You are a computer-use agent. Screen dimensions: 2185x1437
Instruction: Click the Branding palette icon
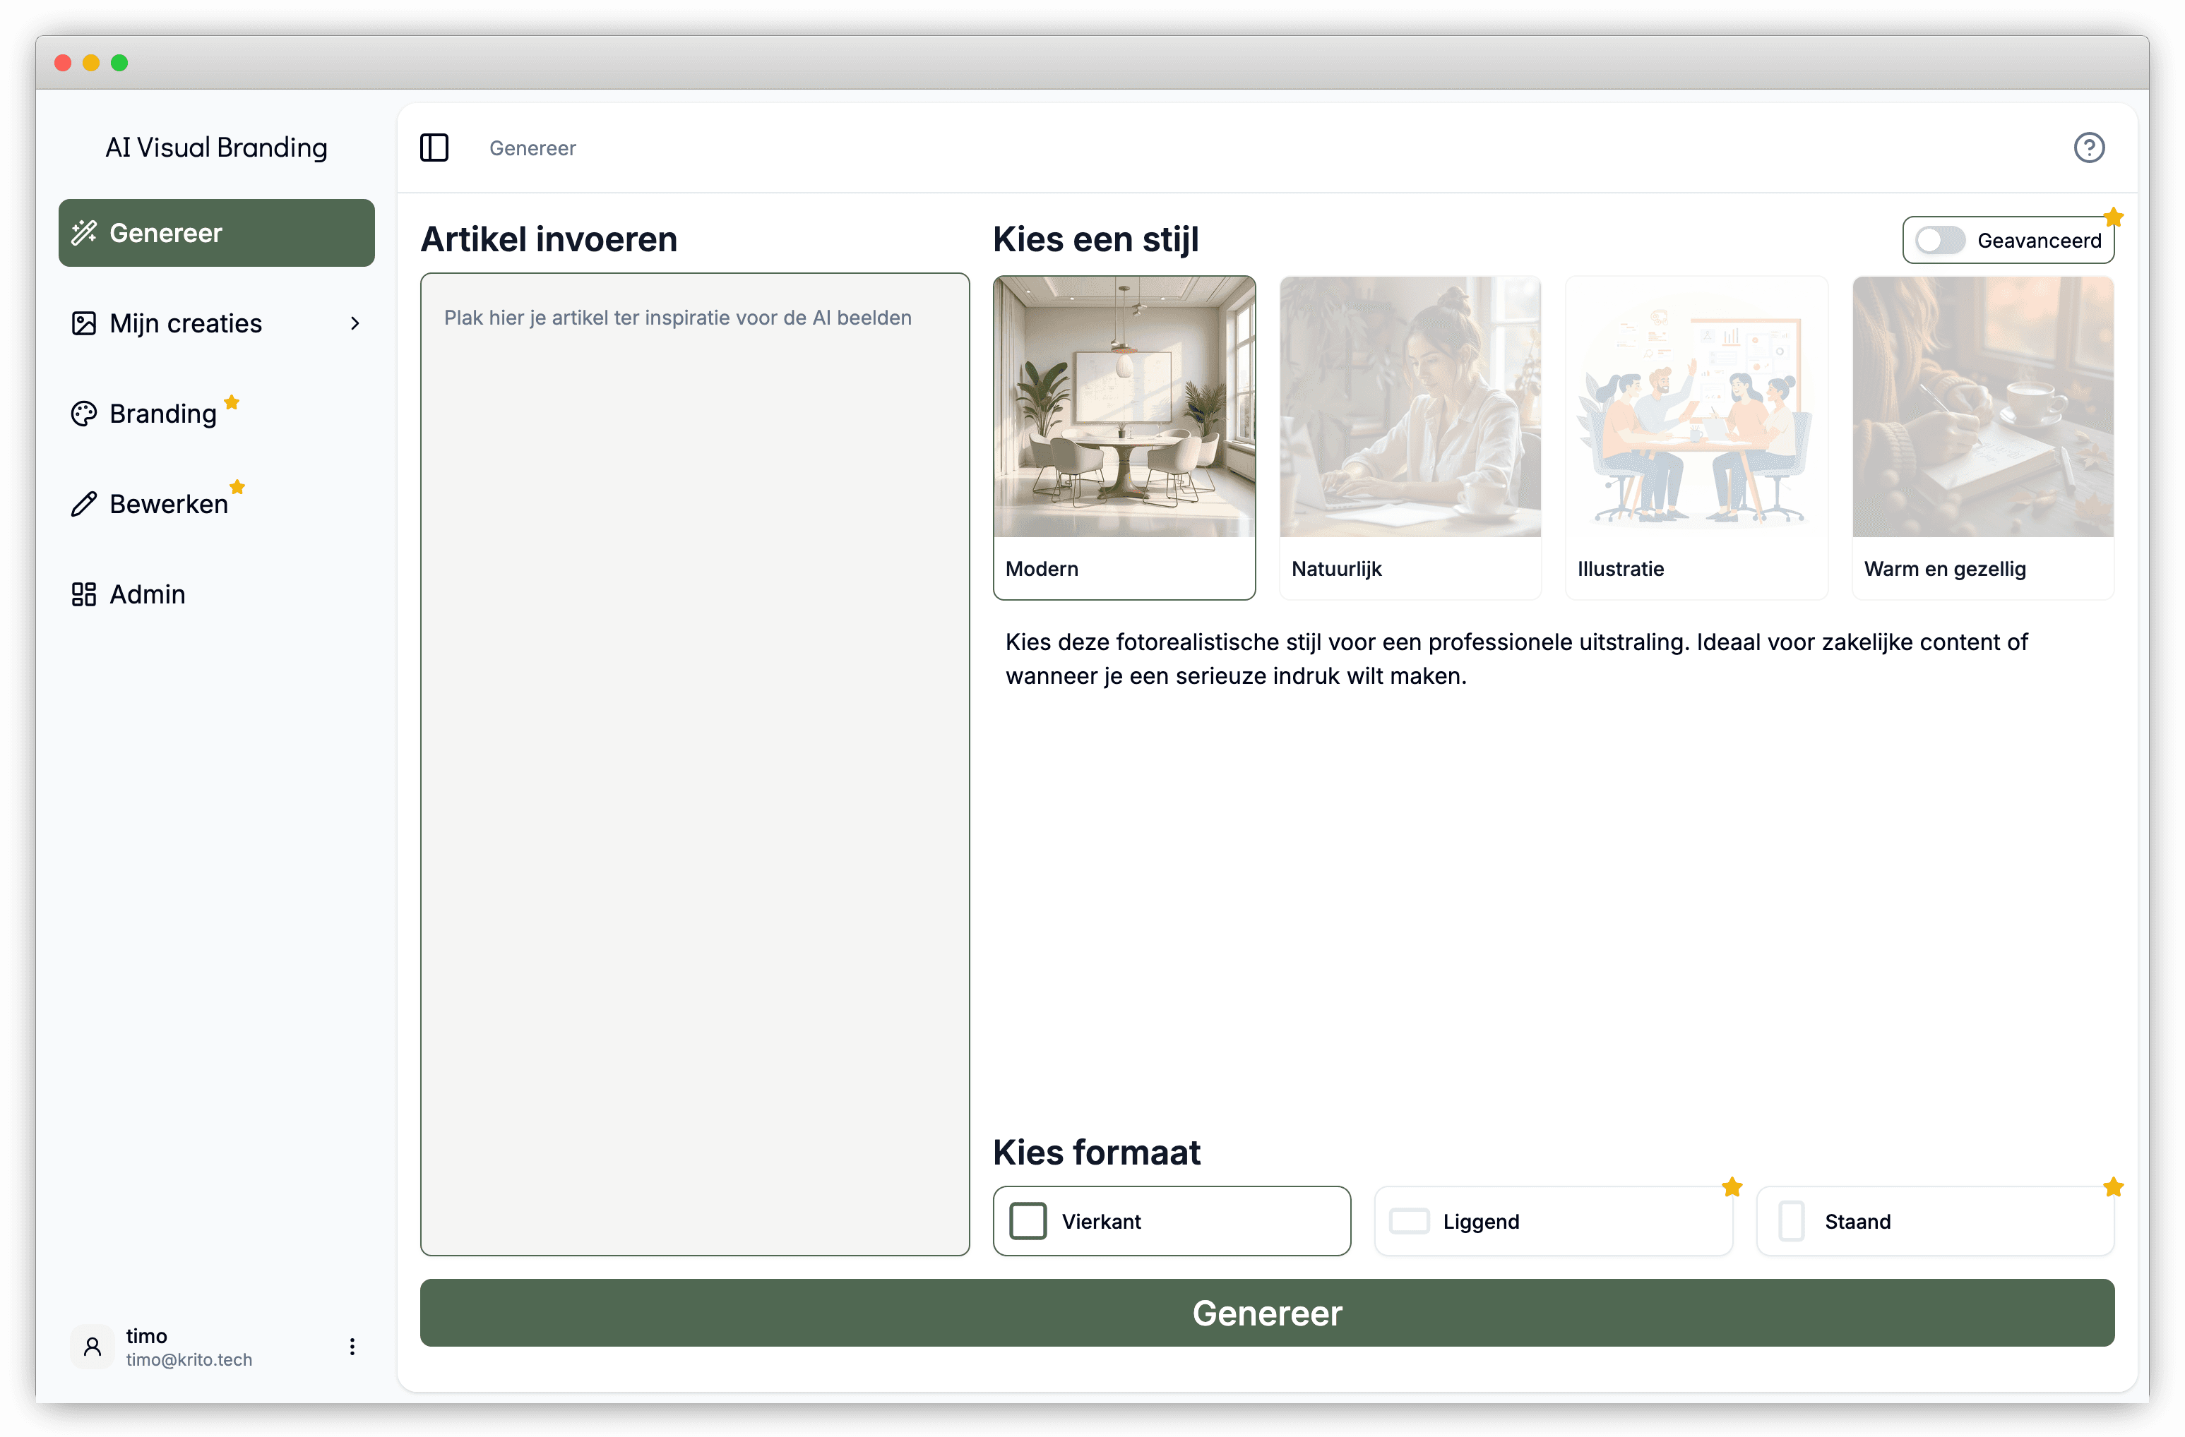(83, 413)
